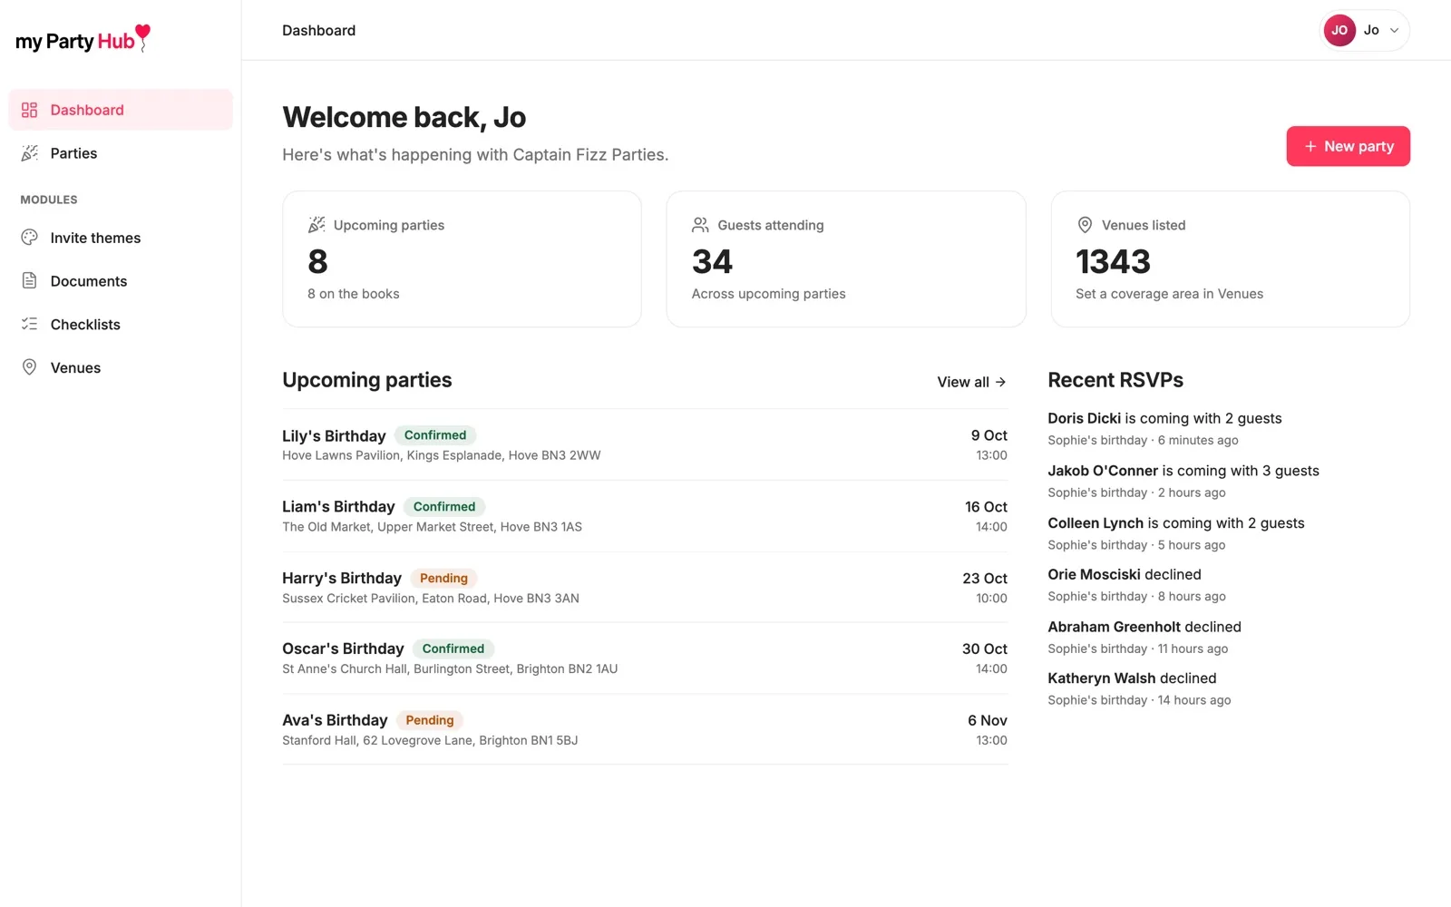Viewport: 1451px width, 907px height.
Task: Click the plus icon on New party
Action: (x=1310, y=146)
